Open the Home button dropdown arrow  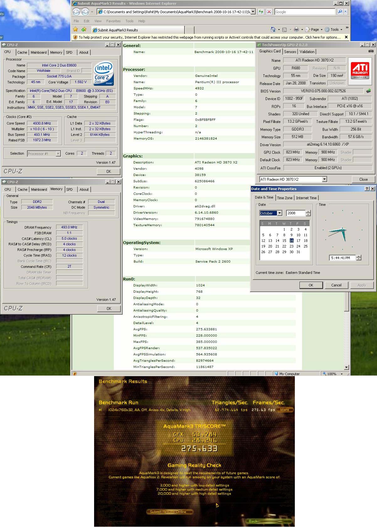click(x=279, y=30)
